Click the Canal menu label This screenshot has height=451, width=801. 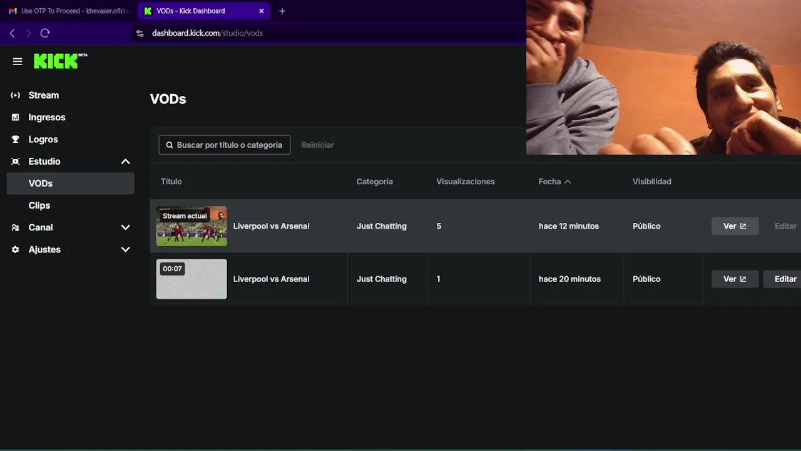coord(41,227)
